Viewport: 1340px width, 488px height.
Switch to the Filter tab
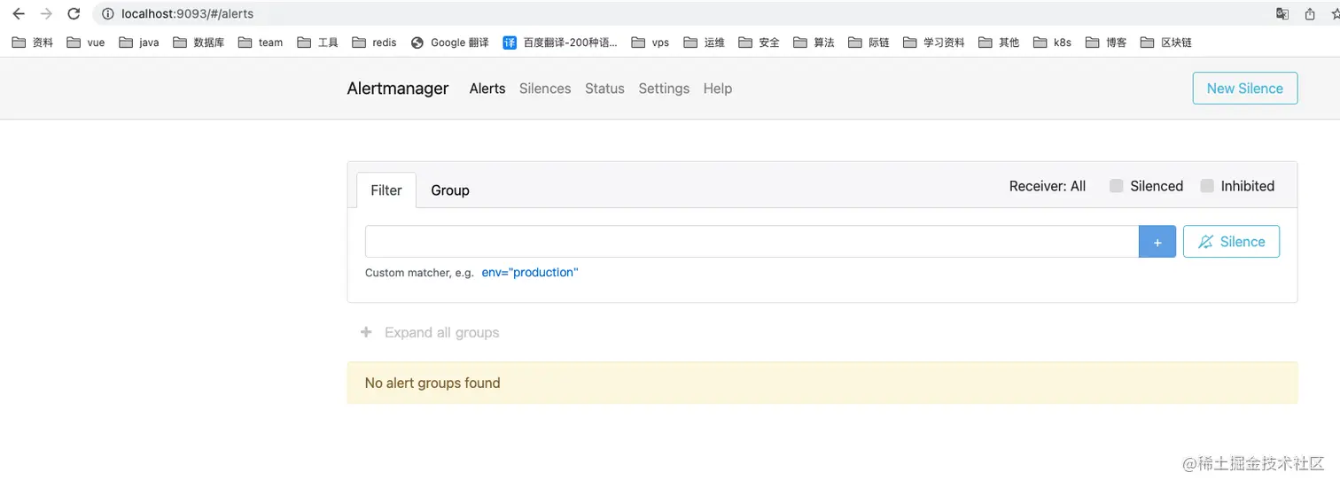pos(386,190)
